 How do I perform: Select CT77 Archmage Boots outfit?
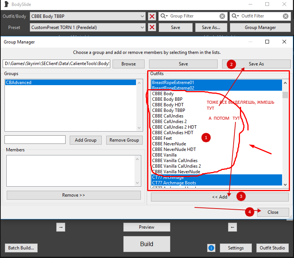pyautogui.click(x=174, y=183)
